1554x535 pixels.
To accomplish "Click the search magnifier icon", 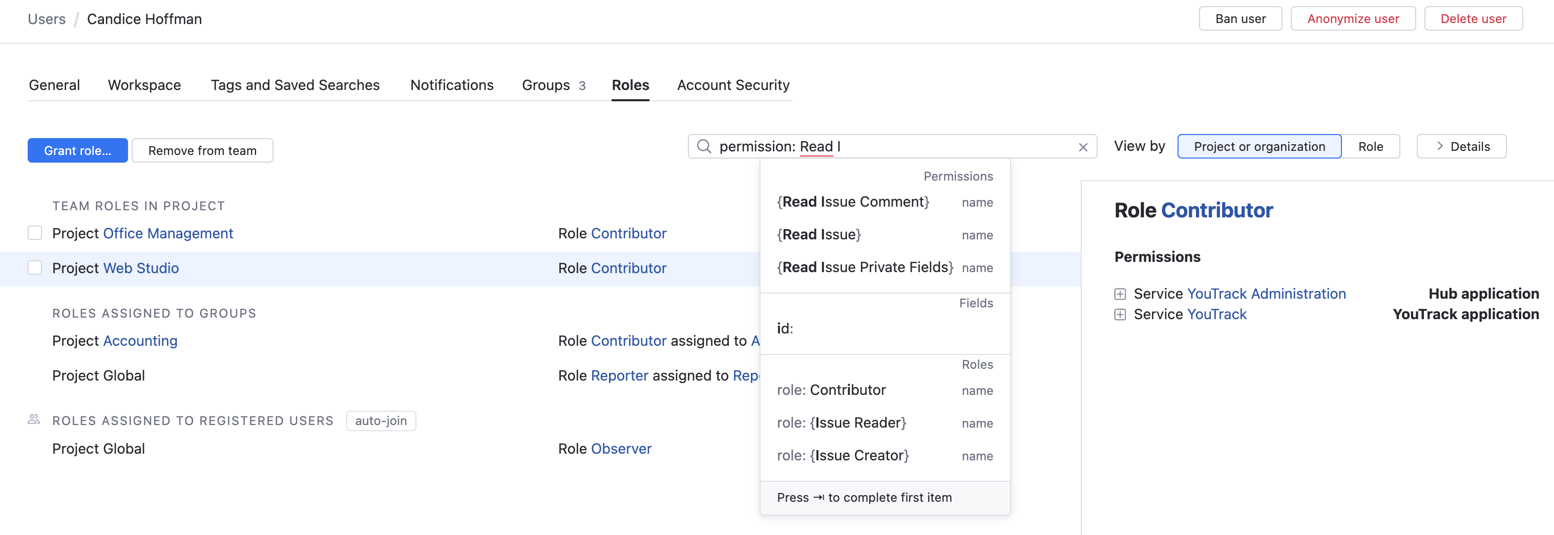I will pyautogui.click(x=703, y=146).
